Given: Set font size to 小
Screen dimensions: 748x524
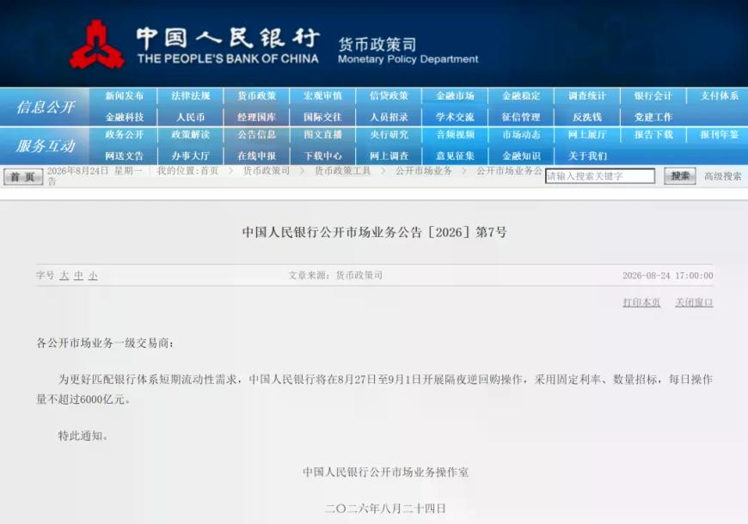Looking at the screenshot, I should [x=93, y=276].
